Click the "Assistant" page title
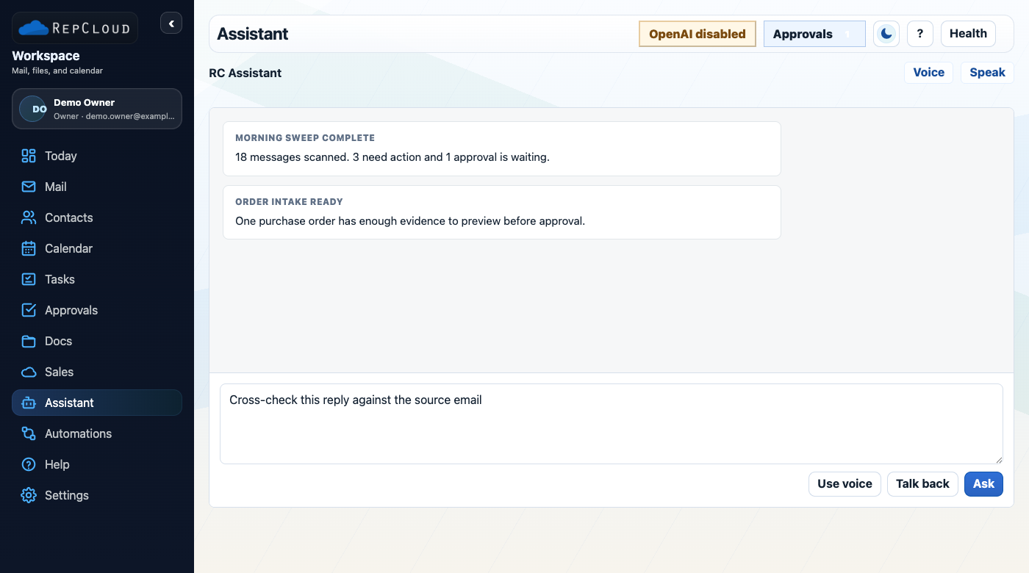This screenshot has width=1029, height=573. [253, 34]
